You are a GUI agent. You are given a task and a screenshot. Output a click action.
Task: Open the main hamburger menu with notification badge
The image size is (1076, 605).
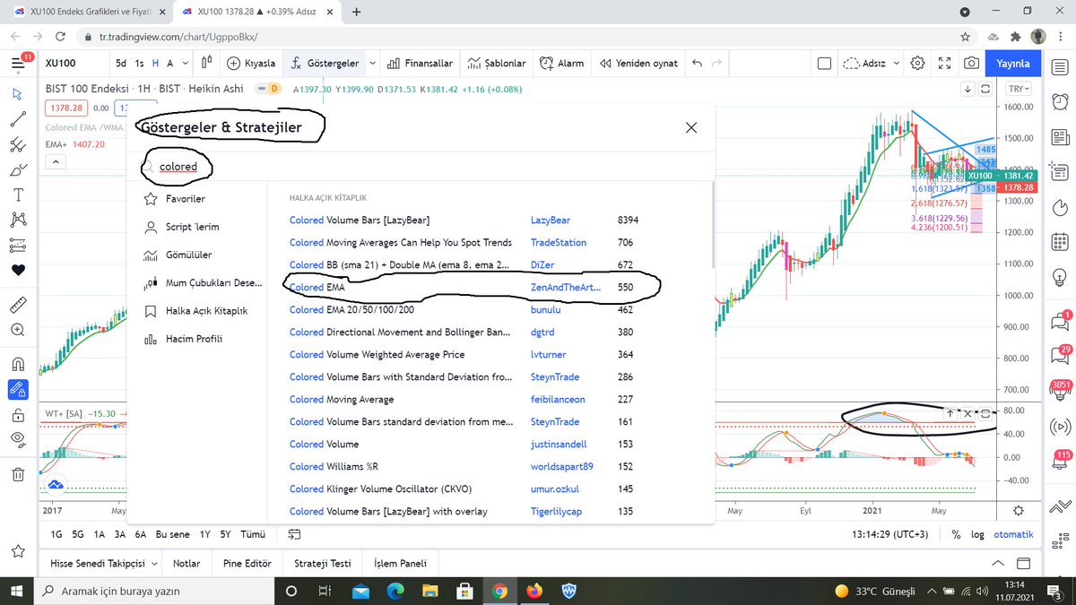[x=19, y=64]
